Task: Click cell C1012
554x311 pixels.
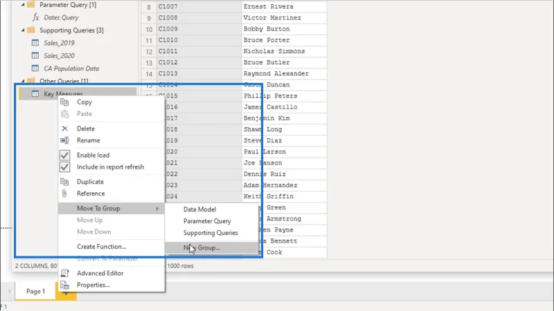Action: 199,62
